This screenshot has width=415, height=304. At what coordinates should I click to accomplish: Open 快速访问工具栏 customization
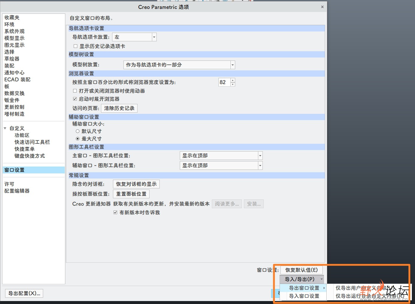click(32, 142)
